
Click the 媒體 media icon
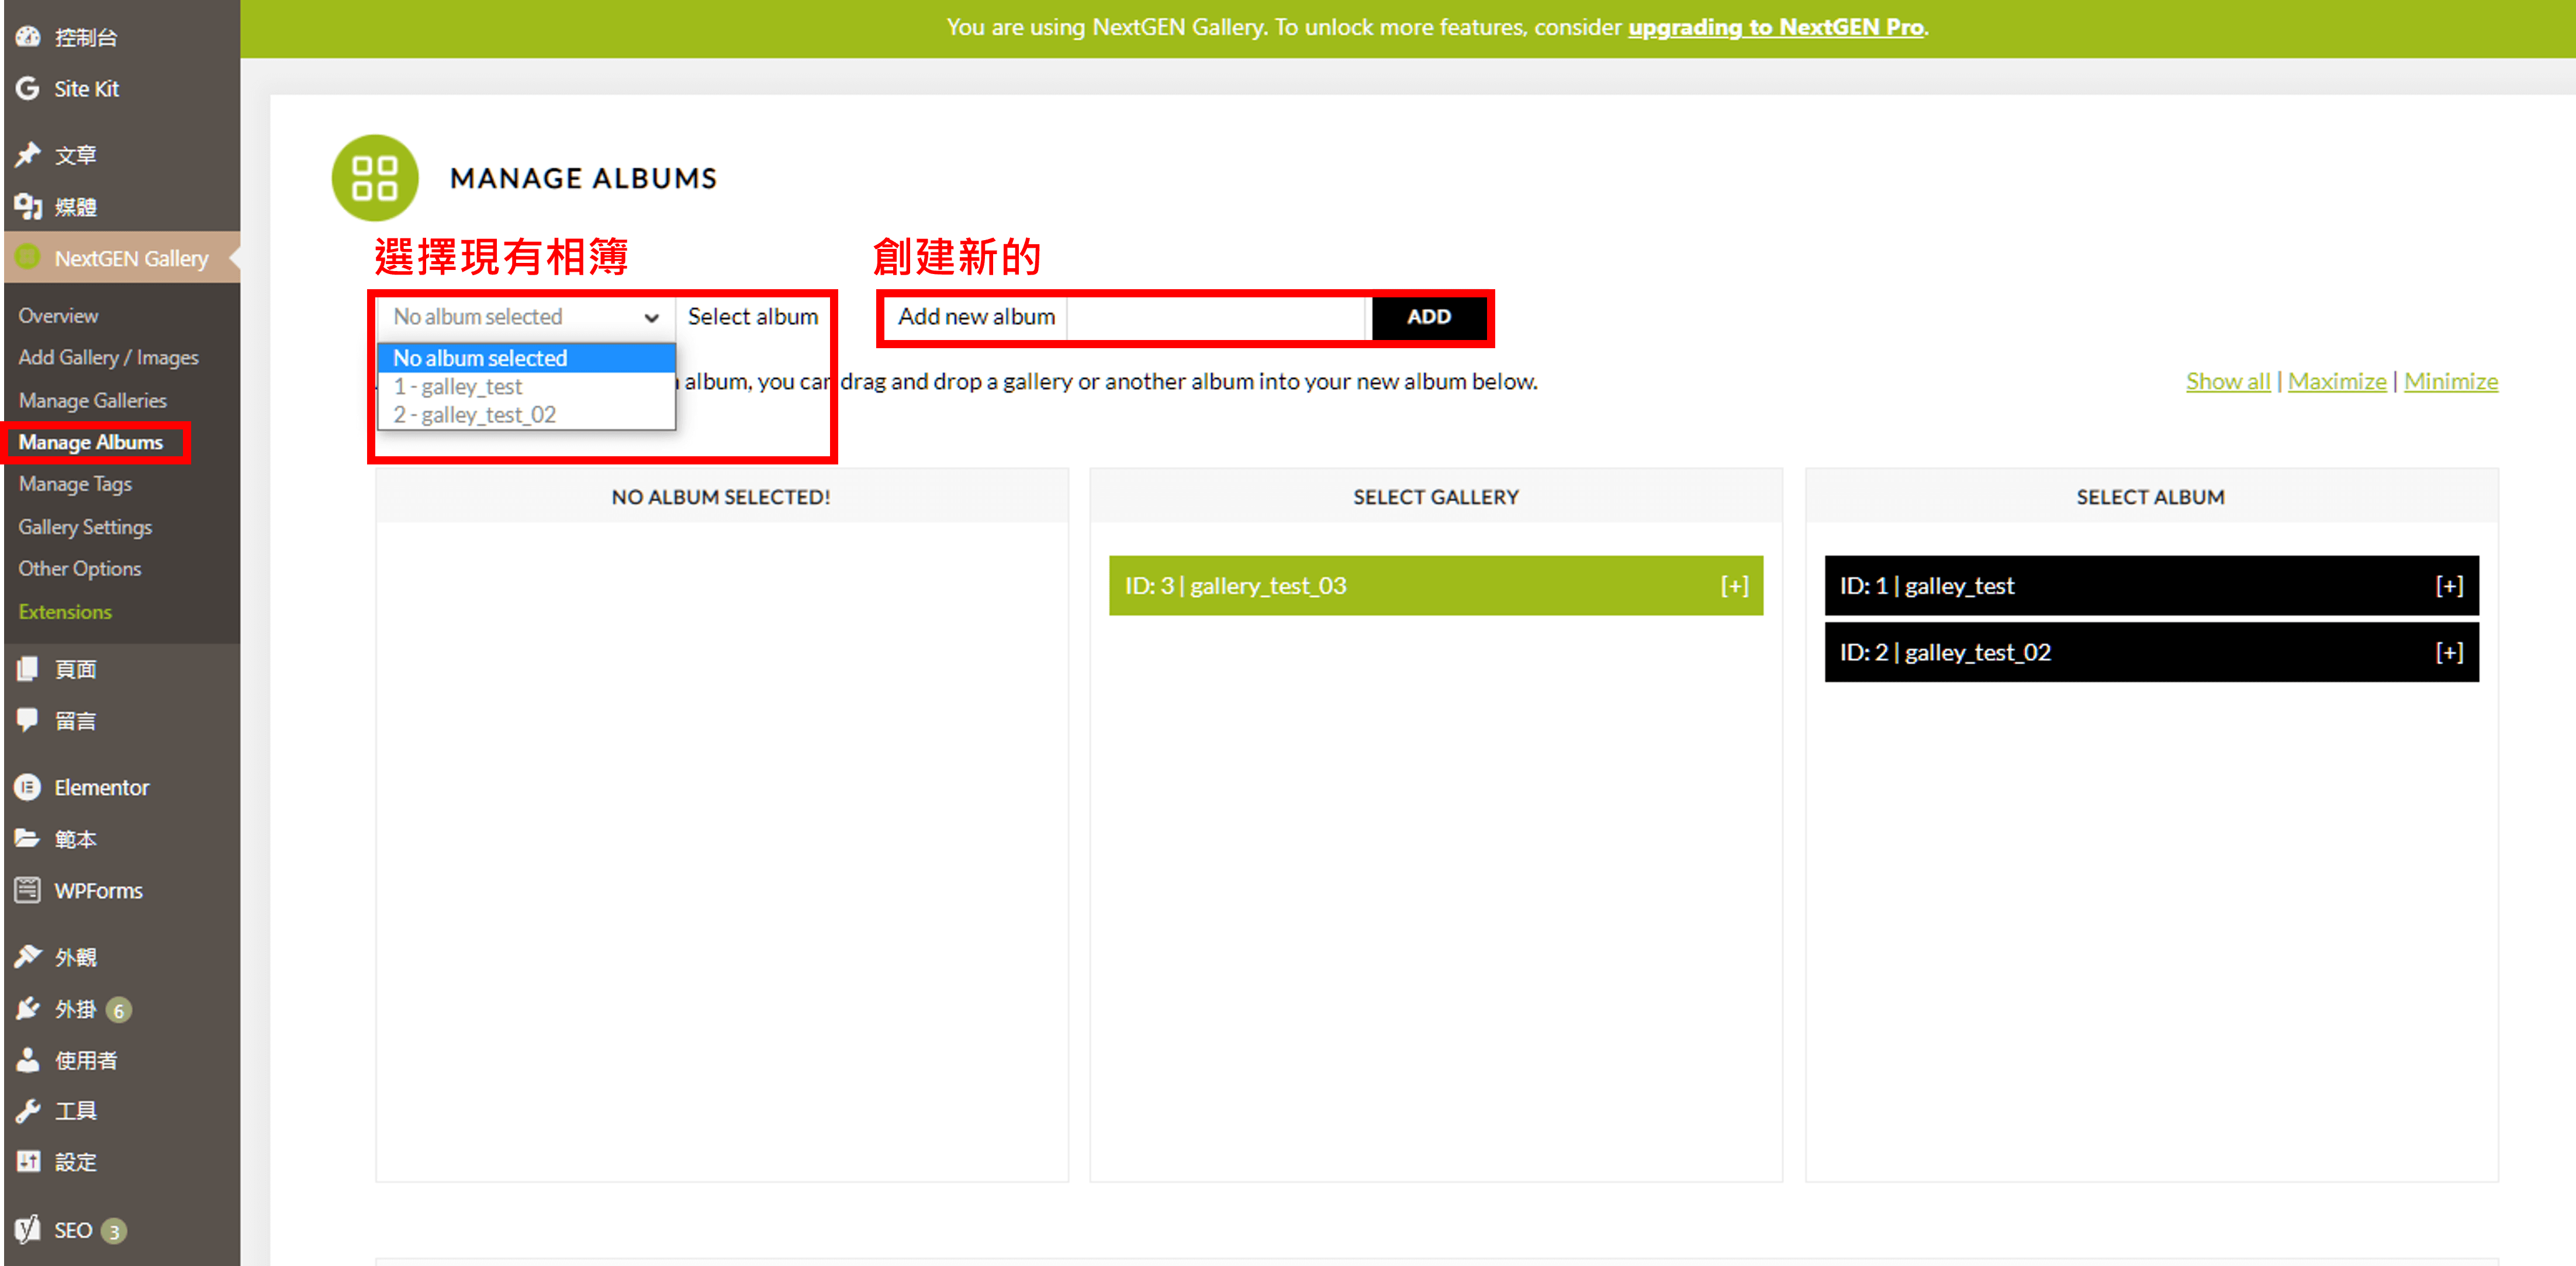click(28, 206)
